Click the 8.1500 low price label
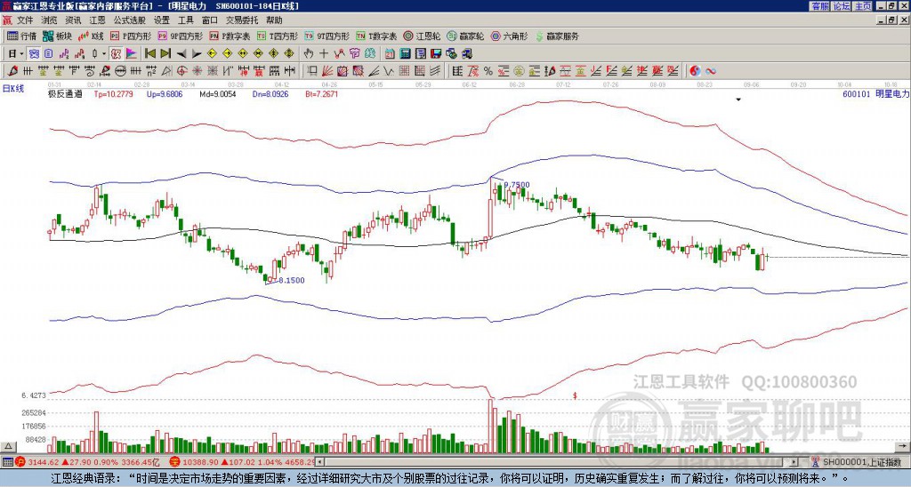The height and width of the screenshot is (487, 911). pos(291,280)
